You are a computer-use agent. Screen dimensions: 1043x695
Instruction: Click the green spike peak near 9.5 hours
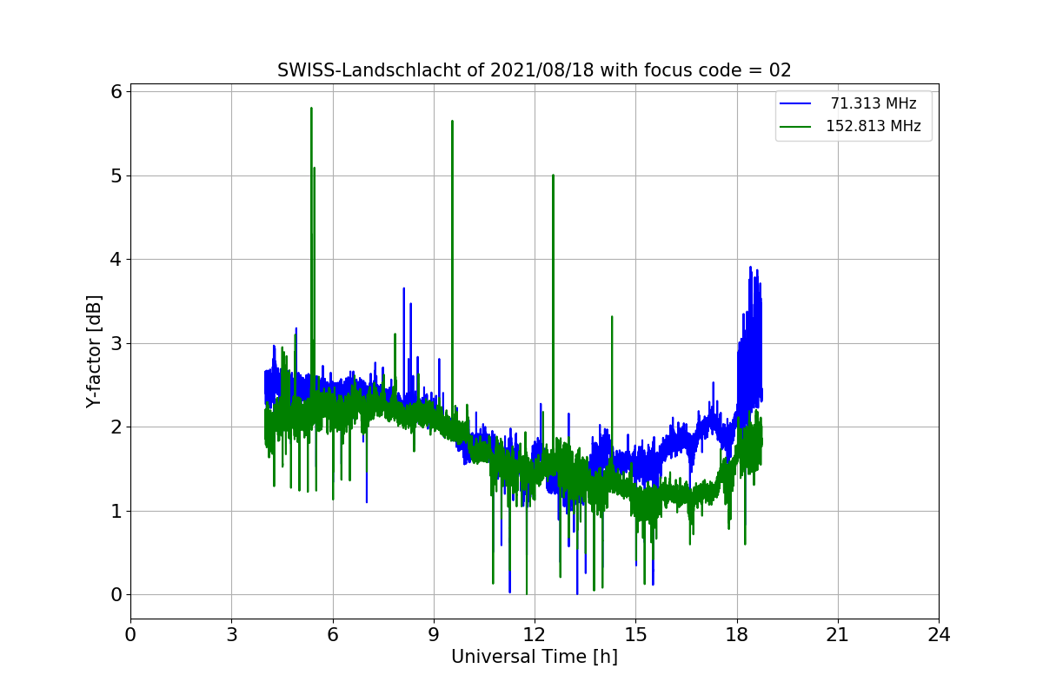452,122
